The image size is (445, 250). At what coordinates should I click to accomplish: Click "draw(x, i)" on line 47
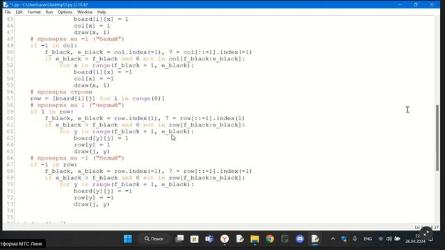coord(92,33)
